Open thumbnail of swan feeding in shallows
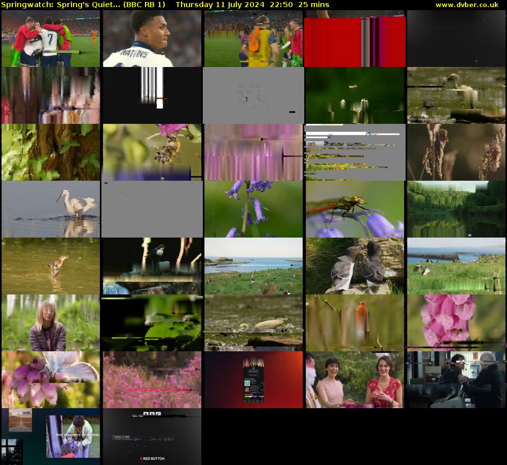 [253, 323]
